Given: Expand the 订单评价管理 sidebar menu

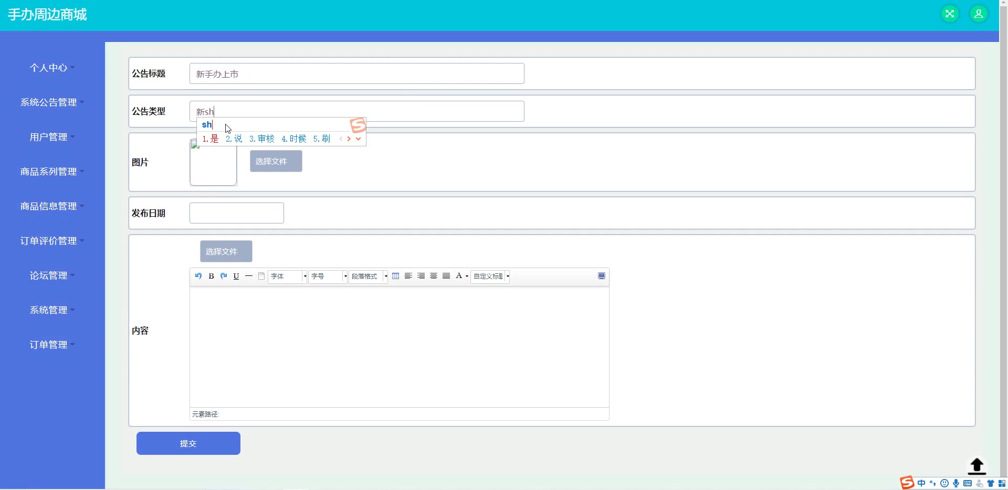Looking at the screenshot, I should (x=52, y=241).
